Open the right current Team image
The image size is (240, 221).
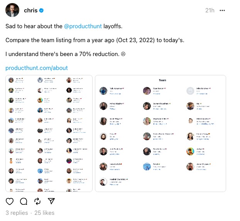tap(160, 133)
